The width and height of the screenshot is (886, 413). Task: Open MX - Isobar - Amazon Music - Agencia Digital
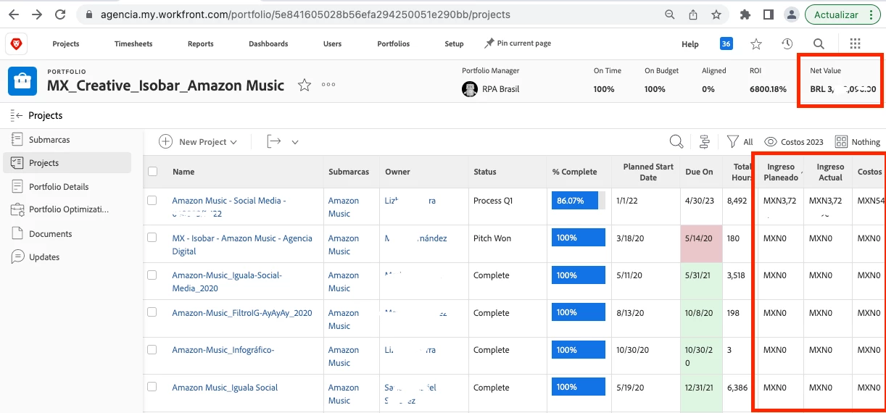coord(242,245)
